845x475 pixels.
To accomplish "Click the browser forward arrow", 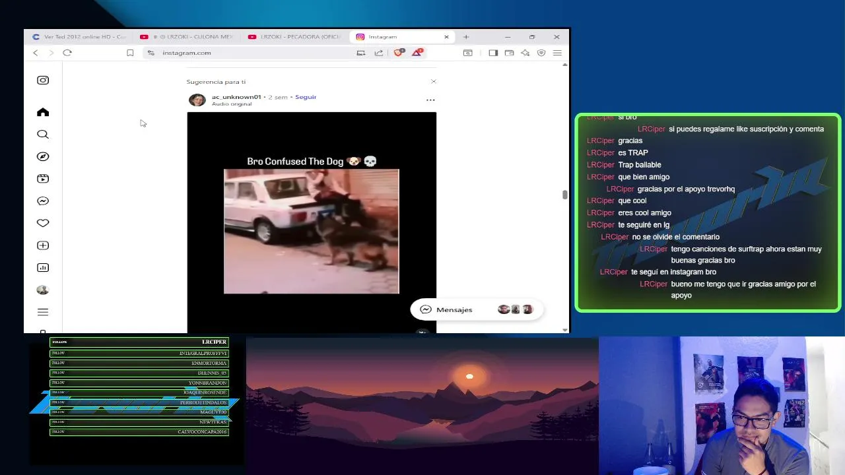I will (x=51, y=53).
